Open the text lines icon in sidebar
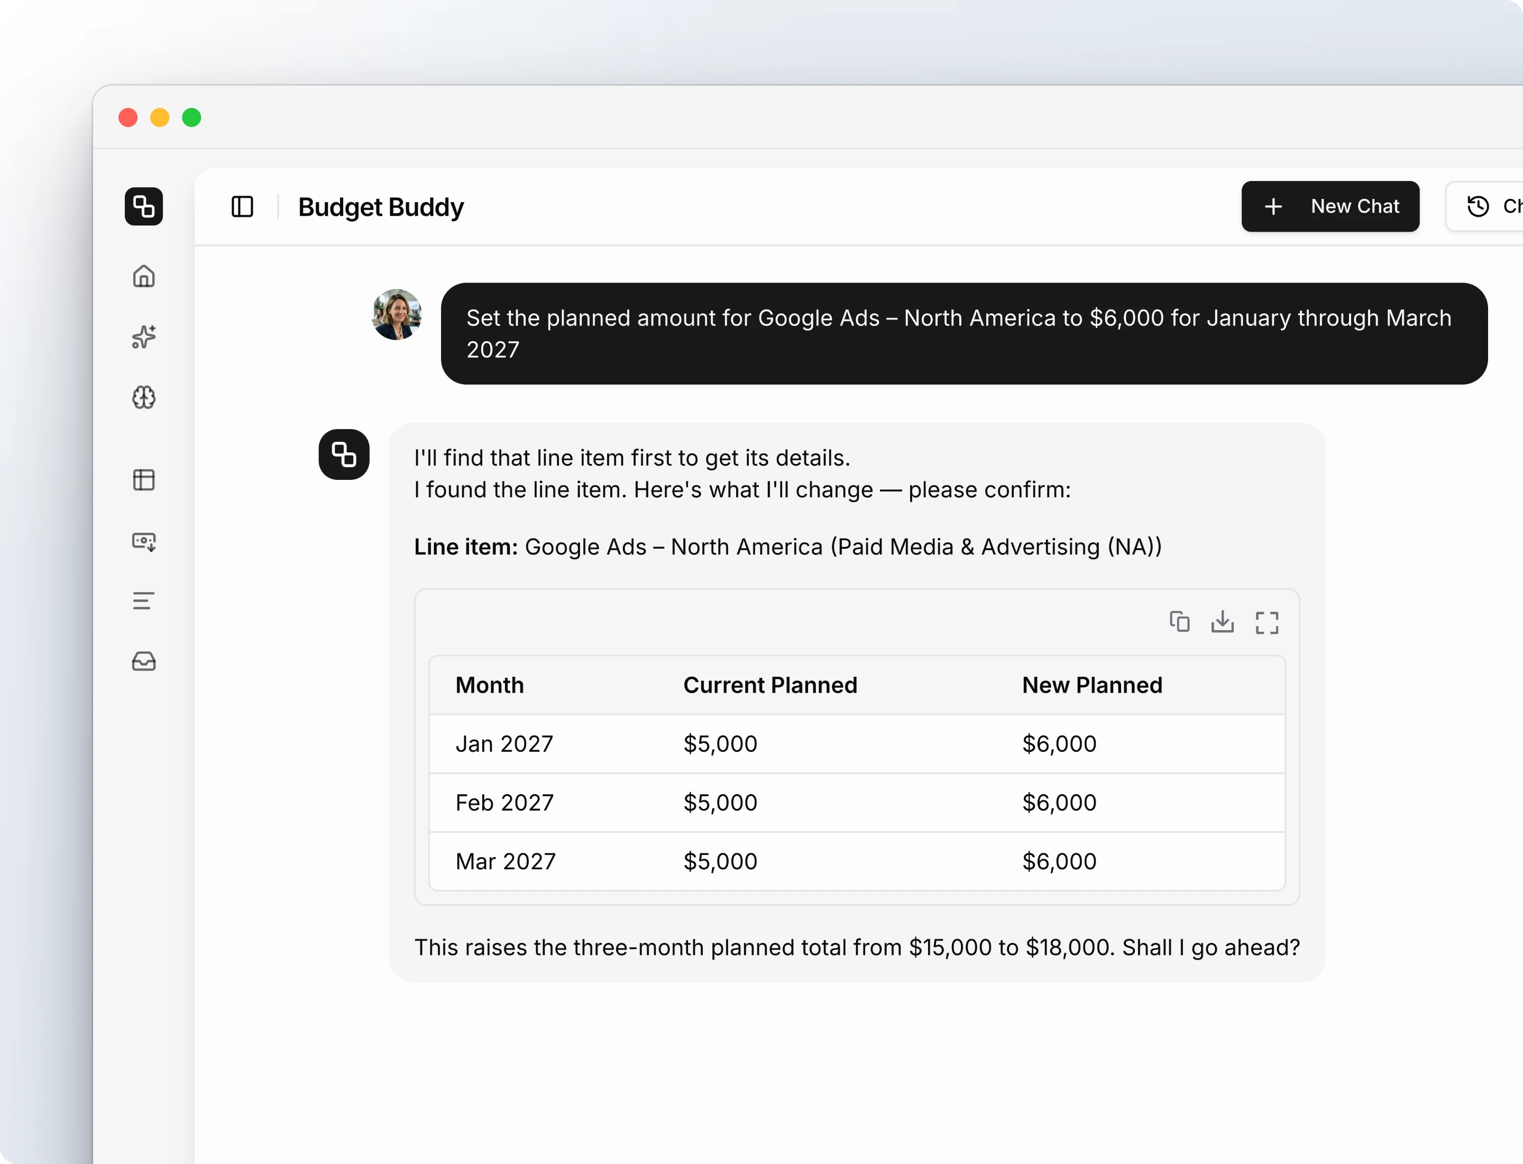The width and height of the screenshot is (1523, 1164). [x=143, y=601]
